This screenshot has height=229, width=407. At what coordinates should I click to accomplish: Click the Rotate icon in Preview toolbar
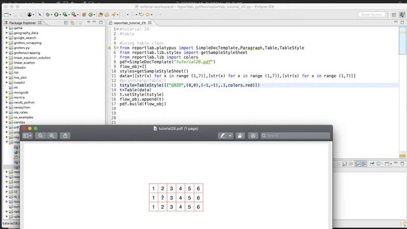click(x=240, y=135)
